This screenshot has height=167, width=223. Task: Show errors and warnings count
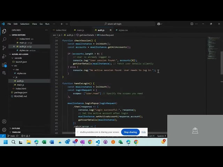tap(25, 136)
